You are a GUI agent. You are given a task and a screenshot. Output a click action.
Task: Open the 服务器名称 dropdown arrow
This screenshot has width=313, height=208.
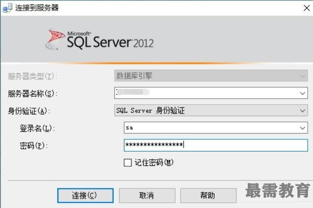302,93
